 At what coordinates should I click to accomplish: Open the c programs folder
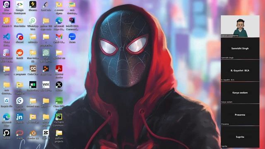pos(19,69)
